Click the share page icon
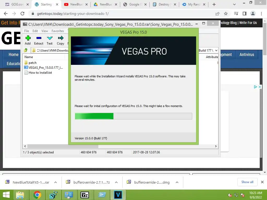 (217, 14)
